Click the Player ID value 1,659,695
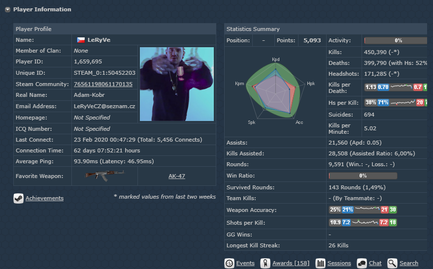This screenshot has height=269, width=433. point(88,61)
